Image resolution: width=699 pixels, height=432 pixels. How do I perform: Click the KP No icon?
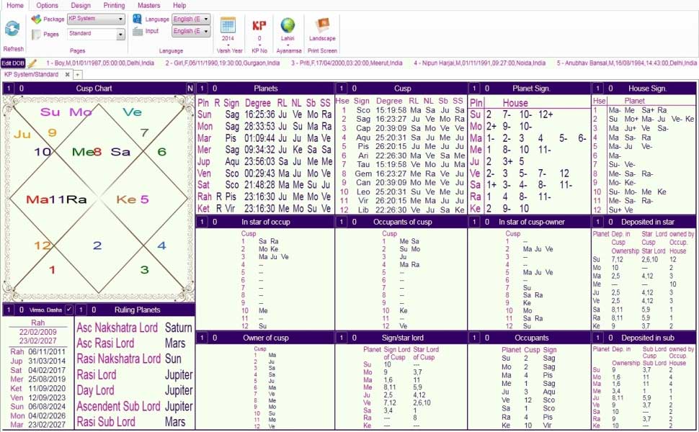click(x=259, y=25)
